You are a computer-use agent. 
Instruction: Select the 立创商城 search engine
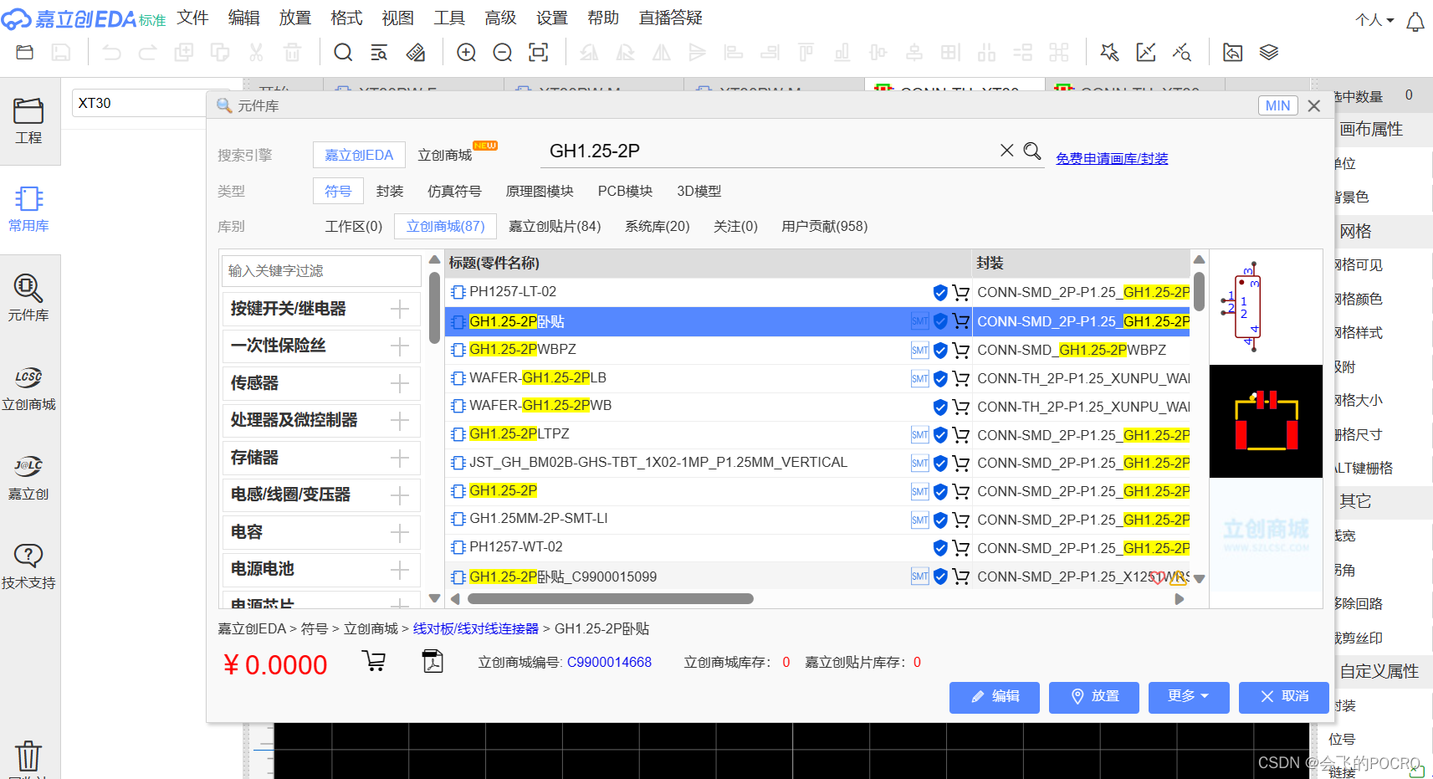coord(445,156)
